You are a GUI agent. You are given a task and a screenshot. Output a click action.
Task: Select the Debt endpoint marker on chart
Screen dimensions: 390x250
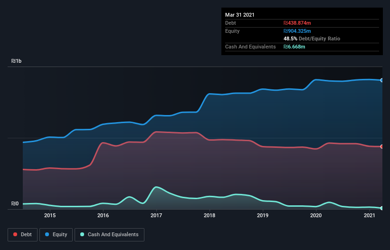(382, 146)
